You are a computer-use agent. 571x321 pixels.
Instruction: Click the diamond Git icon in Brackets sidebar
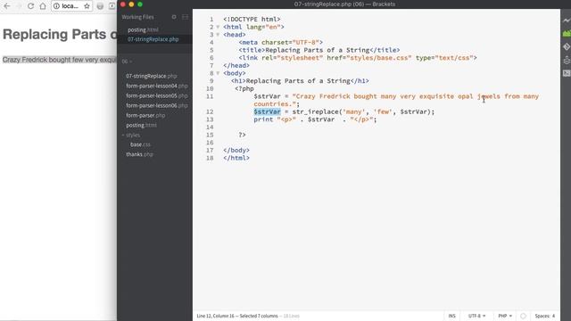tap(567, 46)
